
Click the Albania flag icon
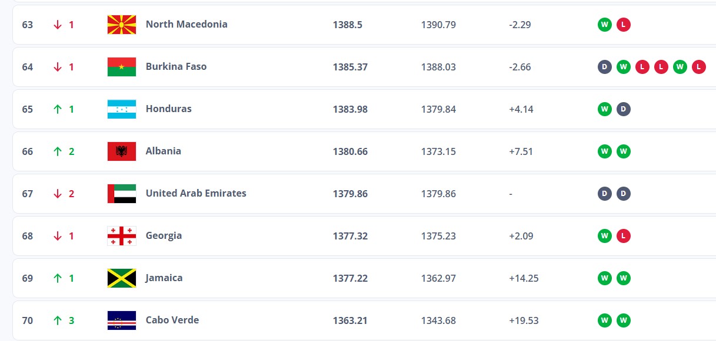pyautogui.click(x=122, y=151)
